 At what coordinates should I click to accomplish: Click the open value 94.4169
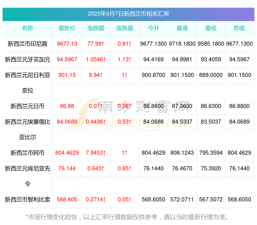pyautogui.click(x=153, y=60)
